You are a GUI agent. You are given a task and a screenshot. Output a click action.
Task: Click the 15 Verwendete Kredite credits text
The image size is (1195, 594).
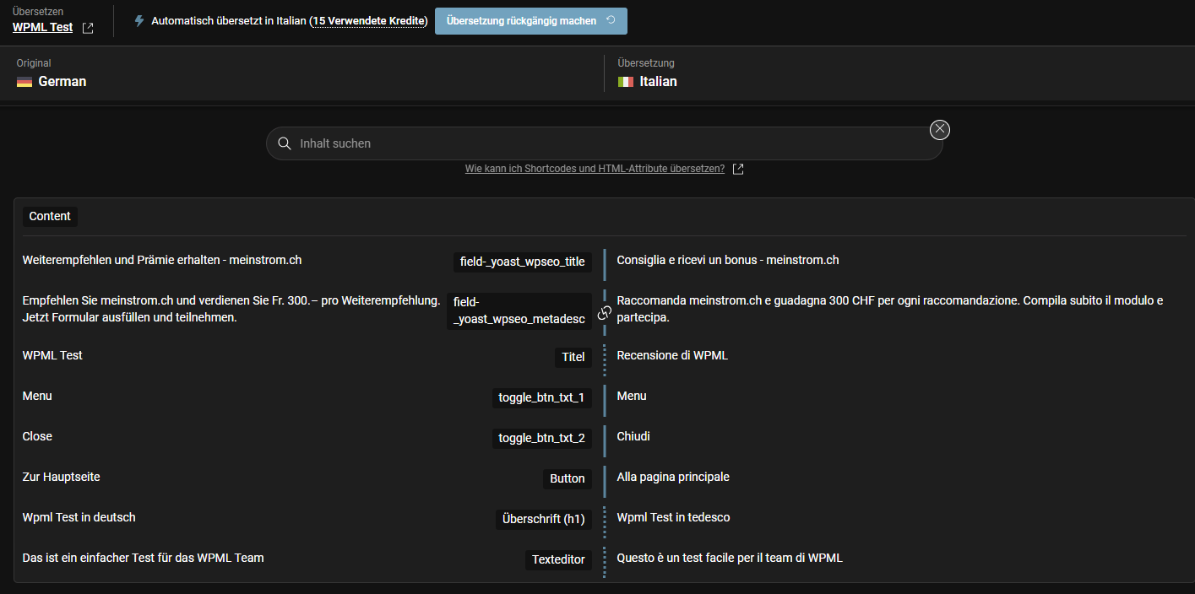pyautogui.click(x=368, y=21)
